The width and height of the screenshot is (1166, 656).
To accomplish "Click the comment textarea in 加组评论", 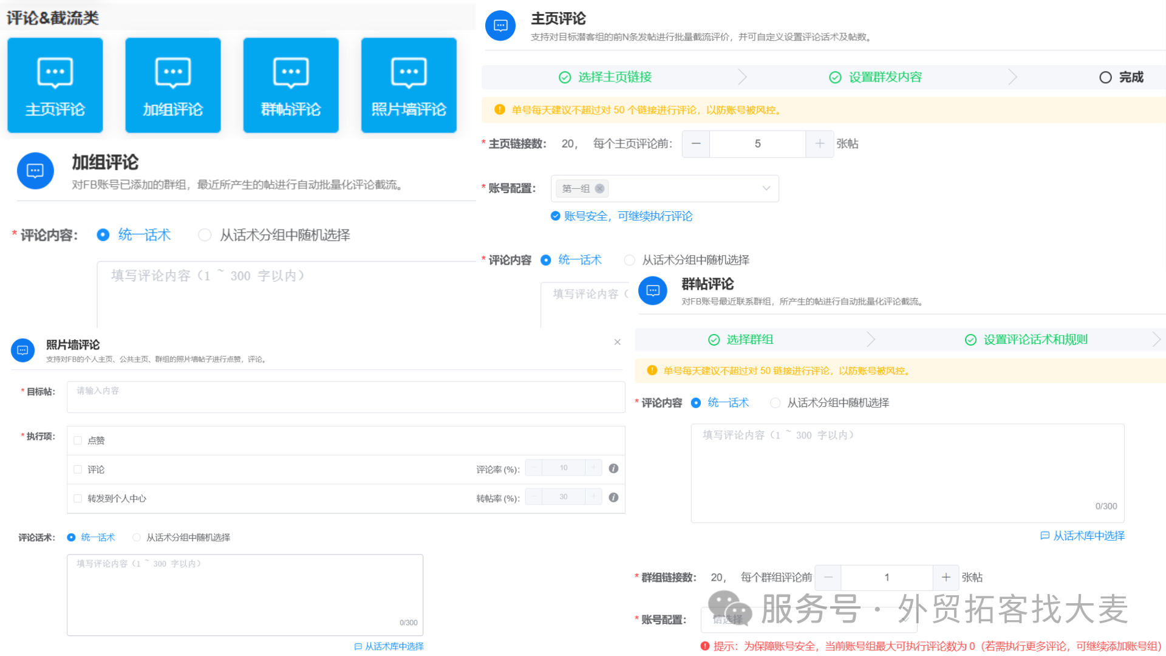I will (x=287, y=295).
